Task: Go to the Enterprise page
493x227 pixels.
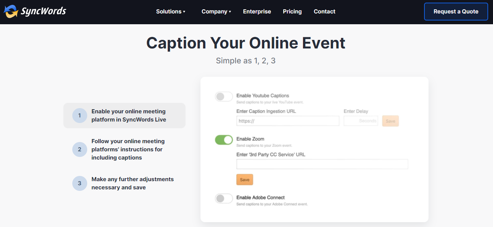Action: (x=257, y=12)
